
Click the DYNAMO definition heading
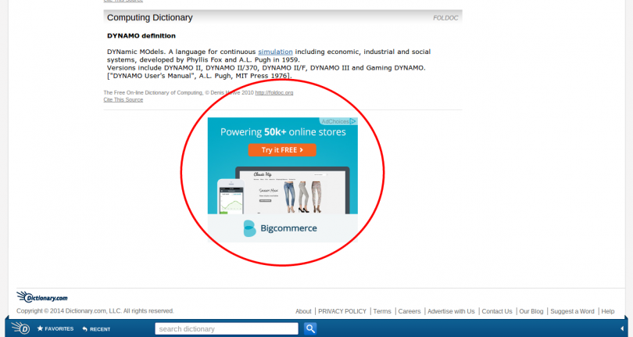pyautogui.click(x=141, y=35)
